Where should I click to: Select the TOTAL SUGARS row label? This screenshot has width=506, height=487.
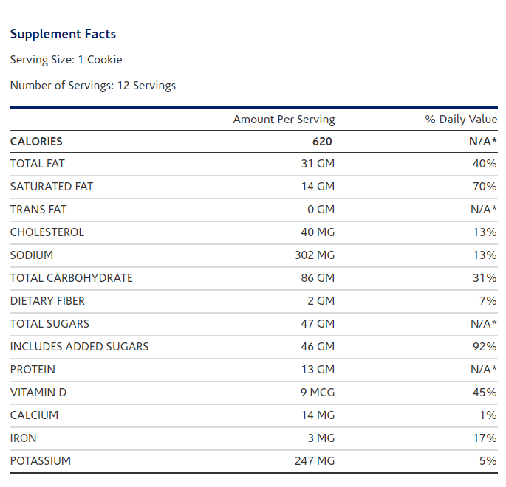pos(49,324)
